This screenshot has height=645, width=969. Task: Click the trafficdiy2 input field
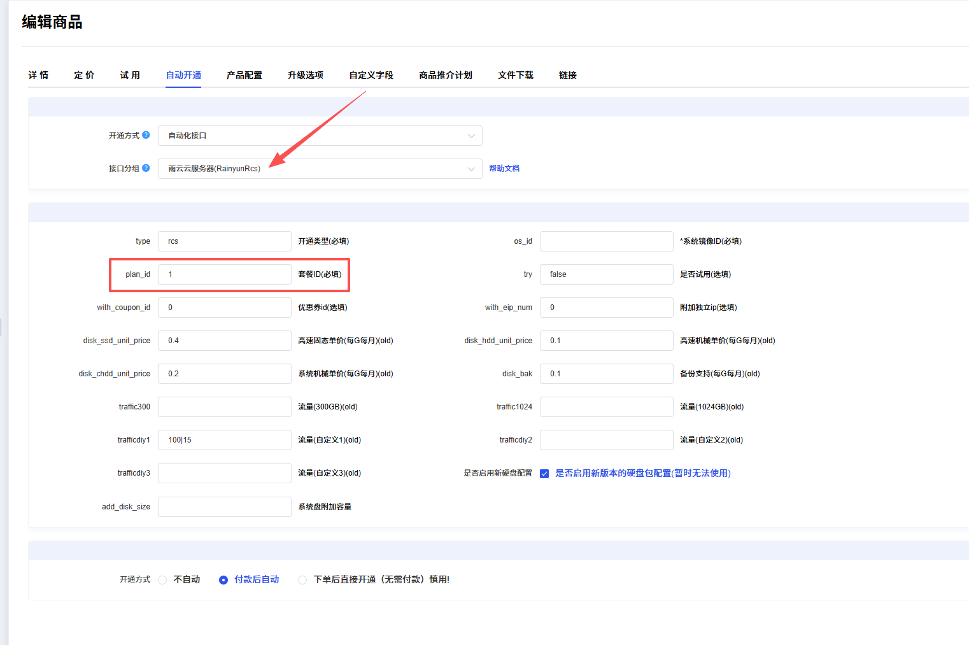[607, 440]
